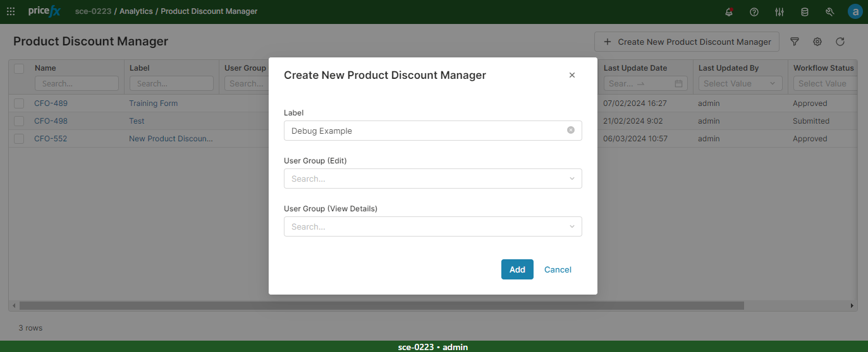Open the wrench tools icon in header
The width and height of the screenshot is (868, 352).
click(830, 12)
